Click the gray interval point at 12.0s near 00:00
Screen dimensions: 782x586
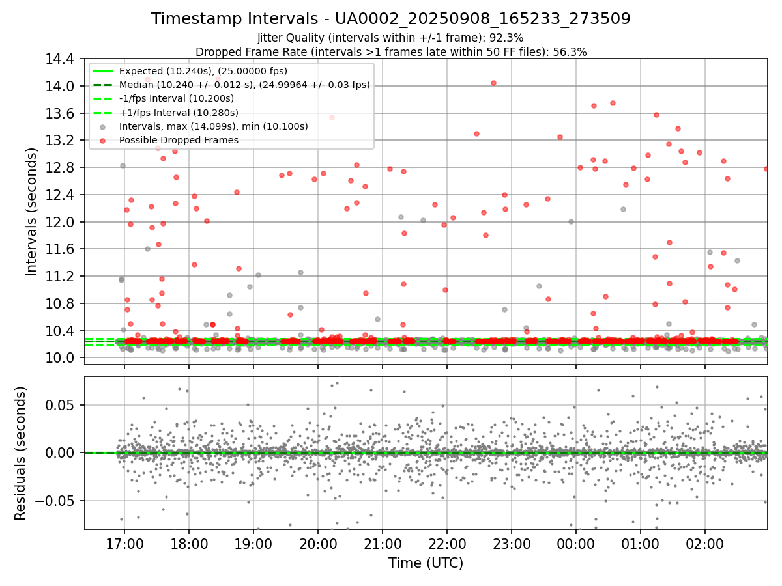point(571,221)
